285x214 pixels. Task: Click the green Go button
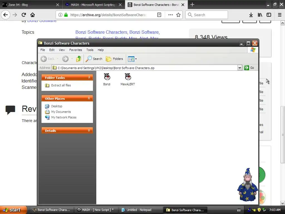[249, 68]
